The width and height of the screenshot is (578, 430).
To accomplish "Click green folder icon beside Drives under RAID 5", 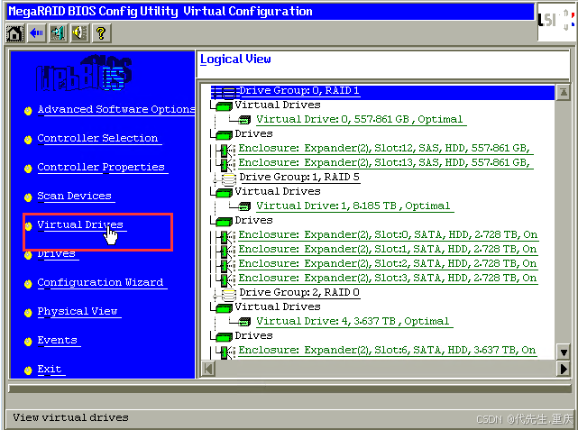I will click(x=225, y=222).
